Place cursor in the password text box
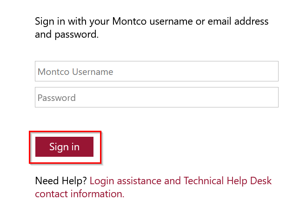Viewport: 306px width, 207px height. click(157, 97)
